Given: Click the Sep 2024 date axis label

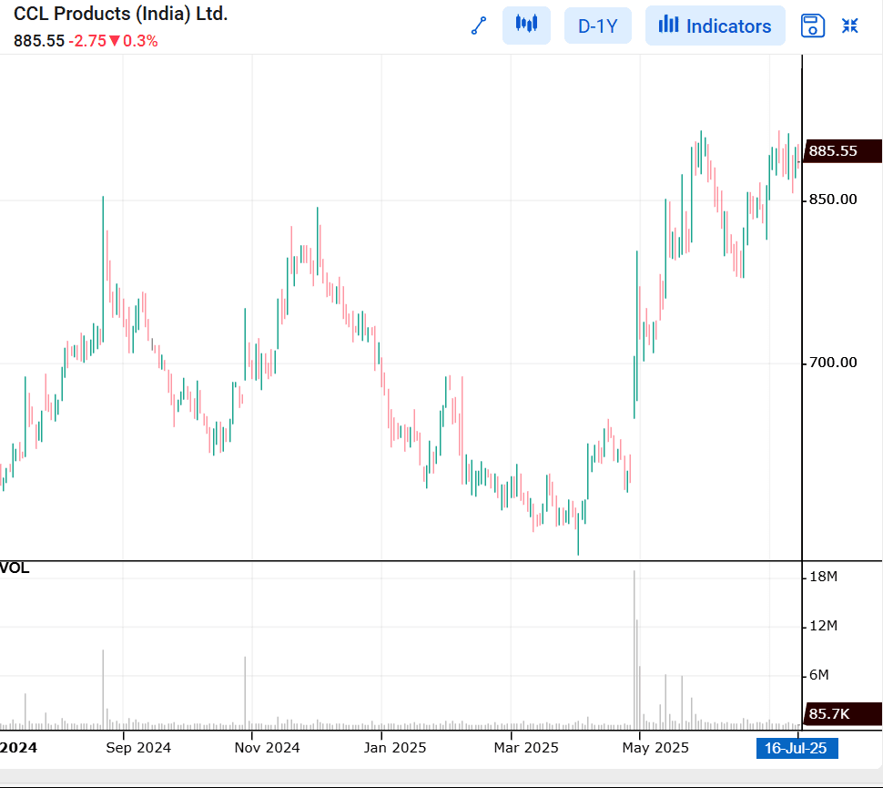Looking at the screenshot, I should [x=138, y=748].
